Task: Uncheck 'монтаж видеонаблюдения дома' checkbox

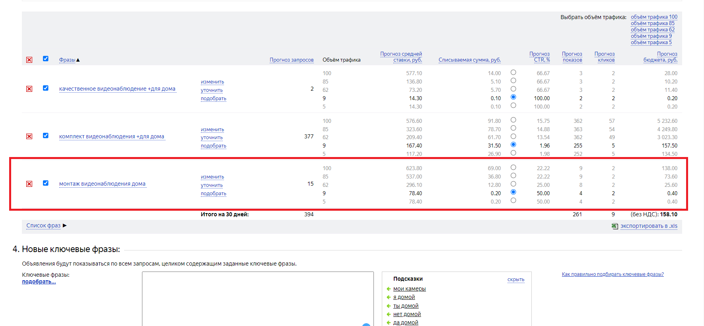Action: pyautogui.click(x=46, y=183)
